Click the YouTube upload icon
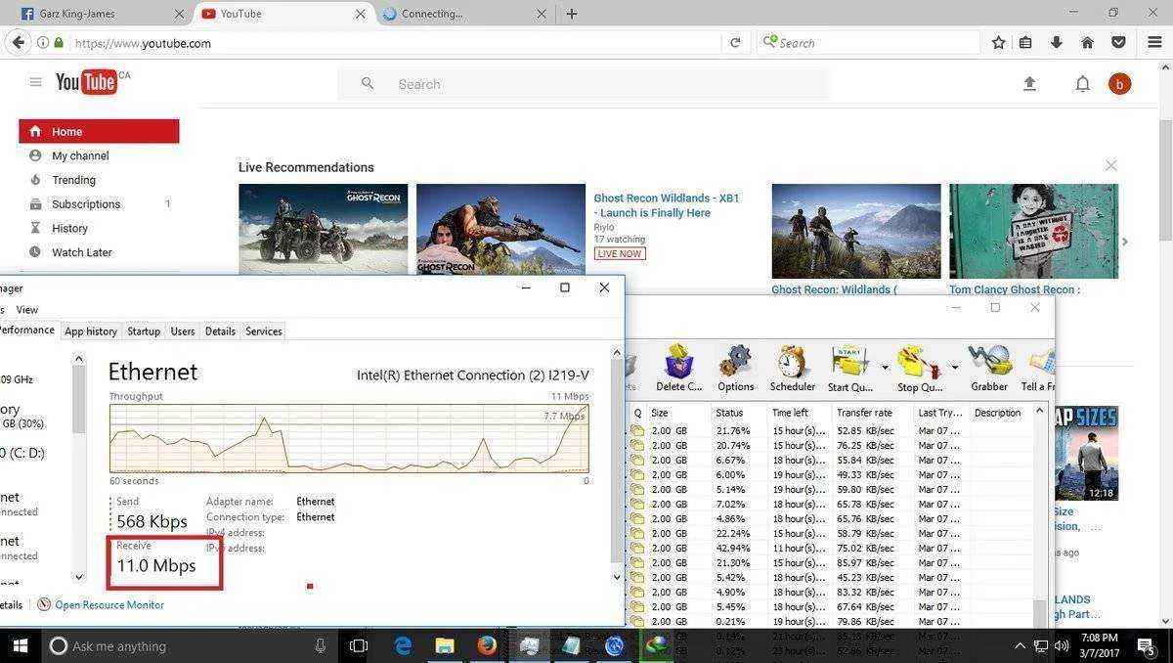The height and width of the screenshot is (663, 1173). [1029, 84]
